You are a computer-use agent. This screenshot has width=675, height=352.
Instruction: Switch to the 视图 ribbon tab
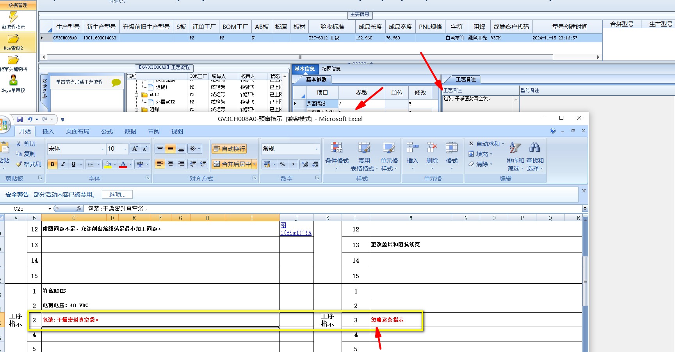pos(177,132)
